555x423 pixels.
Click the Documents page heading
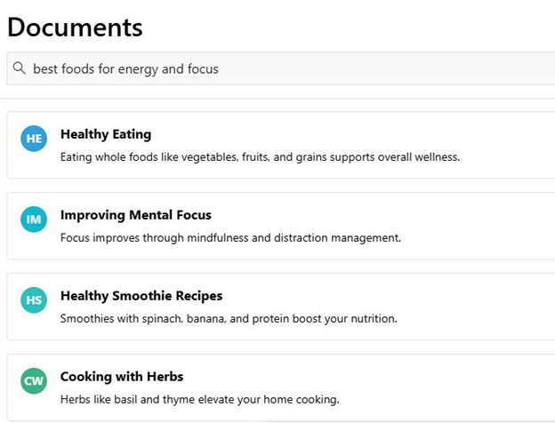coord(75,28)
